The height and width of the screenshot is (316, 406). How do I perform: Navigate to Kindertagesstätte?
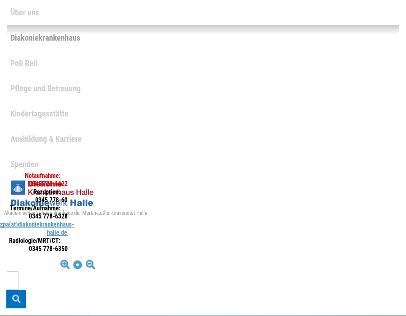pos(39,114)
